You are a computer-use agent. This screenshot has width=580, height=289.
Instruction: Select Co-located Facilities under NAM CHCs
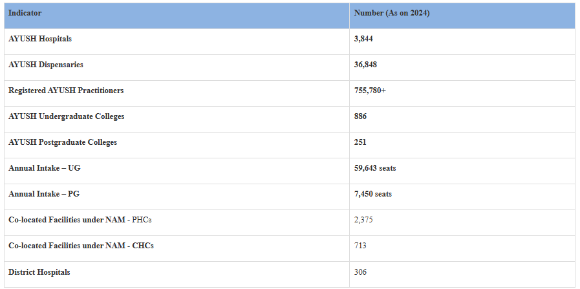pos(81,246)
